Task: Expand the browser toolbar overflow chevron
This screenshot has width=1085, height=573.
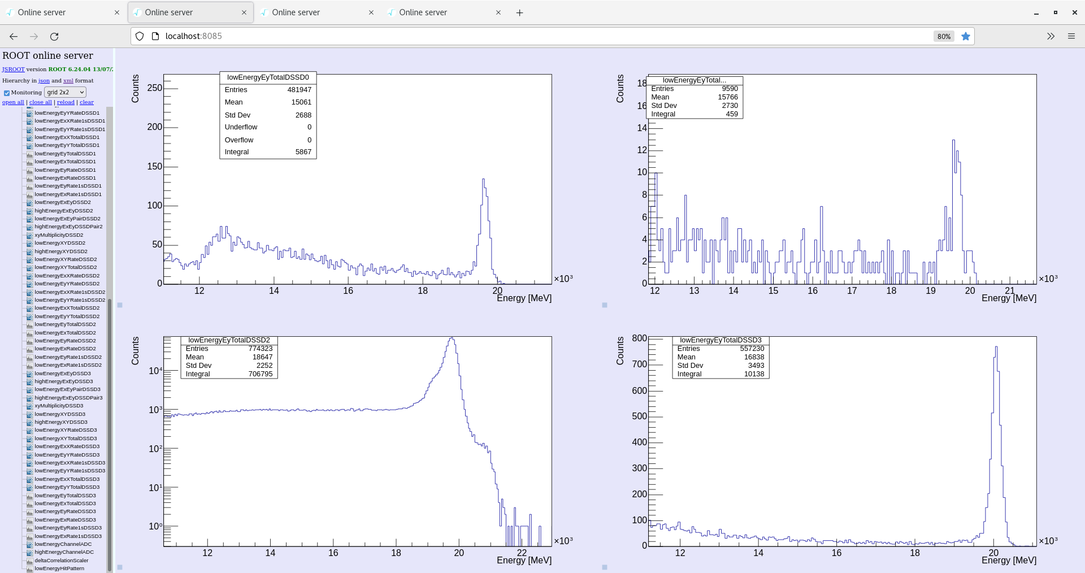Action: click(x=1051, y=36)
